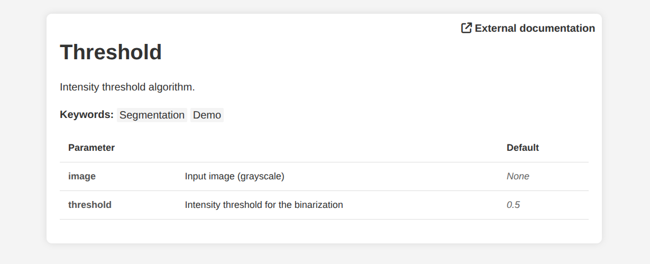
Task: Click the binarization threshold description text
Action: pyautogui.click(x=264, y=205)
